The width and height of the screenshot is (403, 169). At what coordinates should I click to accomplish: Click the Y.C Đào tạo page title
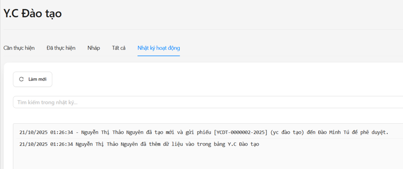point(33,13)
